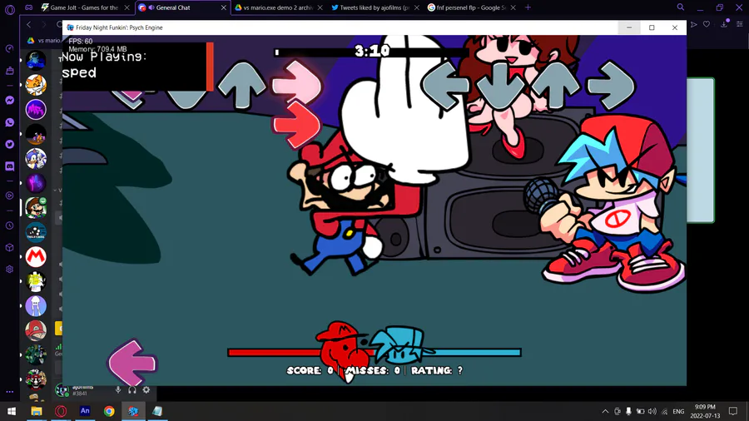Open Adobe Animate from taskbar

85,411
